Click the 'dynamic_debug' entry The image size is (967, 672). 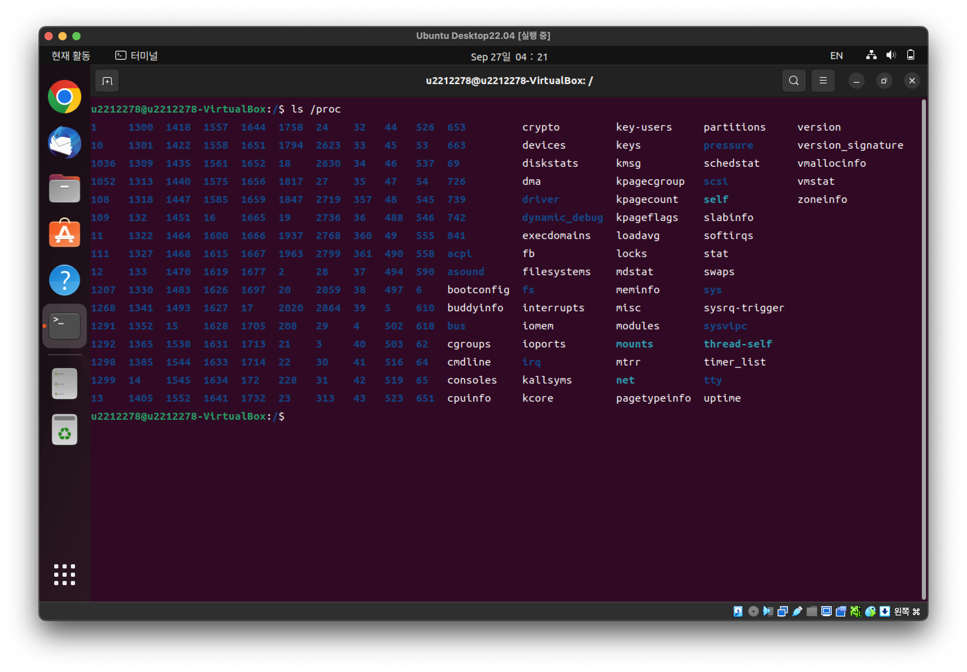click(562, 218)
